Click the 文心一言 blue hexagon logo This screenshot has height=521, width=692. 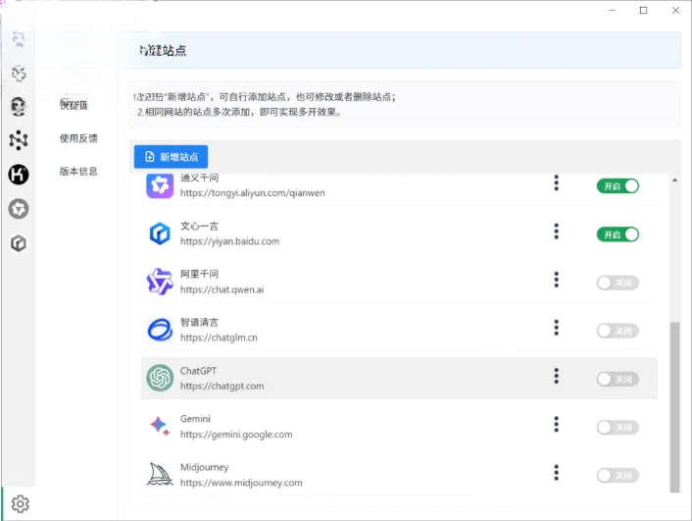pos(160,234)
